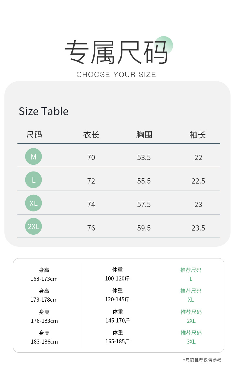Image resolution: width=232 pixels, height=368 pixels.
Task: Click the 59.5 chest value for 2XL
Action: pyautogui.click(x=144, y=228)
